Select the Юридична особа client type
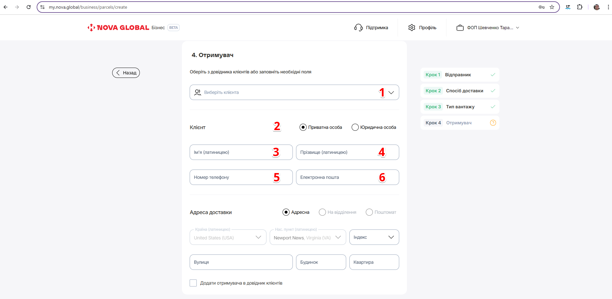Viewport: 612px width, 299px height. point(355,127)
